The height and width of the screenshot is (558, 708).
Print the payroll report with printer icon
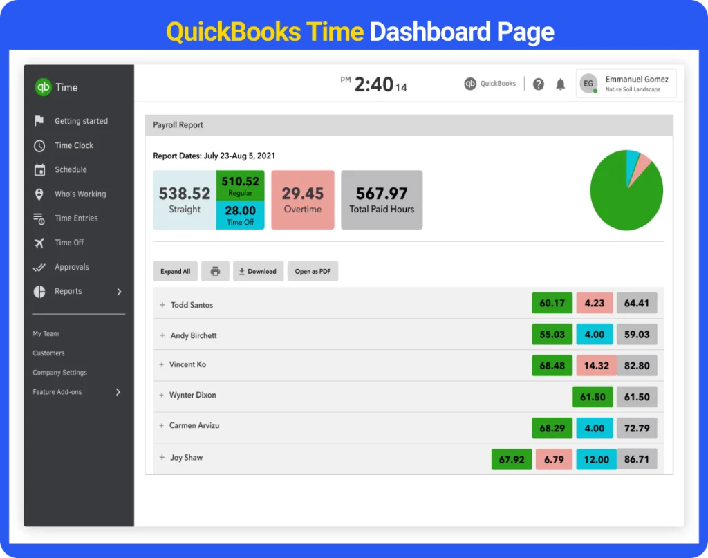point(216,271)
